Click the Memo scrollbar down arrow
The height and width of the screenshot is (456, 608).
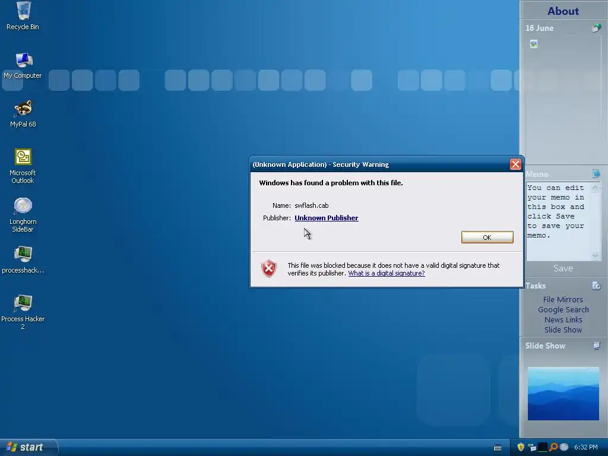click(595, 255)
